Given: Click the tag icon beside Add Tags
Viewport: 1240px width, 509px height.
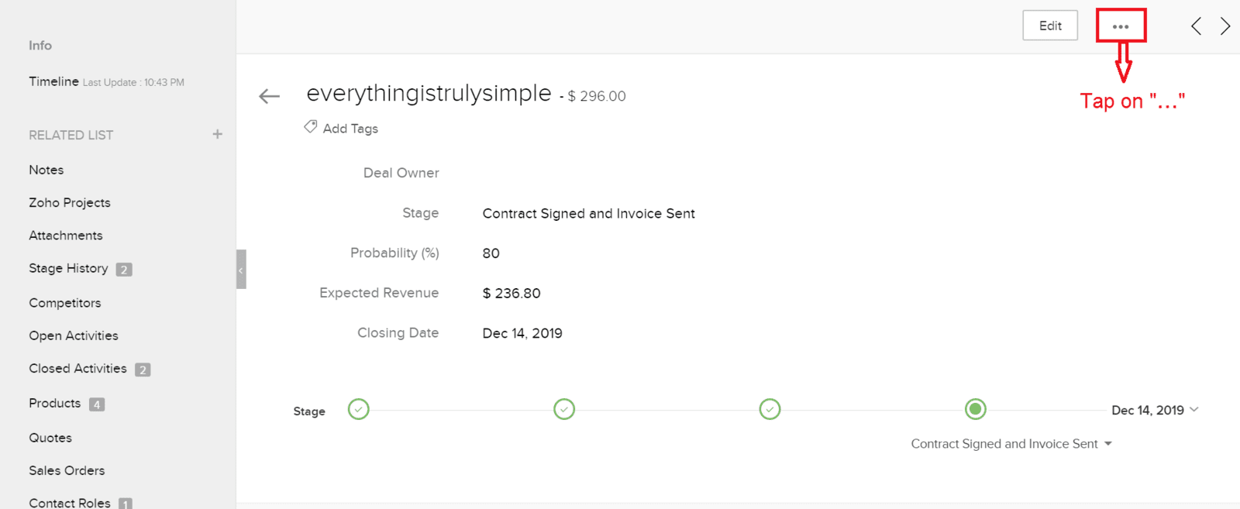Looking at the screenshot, I should coord(310,126).
